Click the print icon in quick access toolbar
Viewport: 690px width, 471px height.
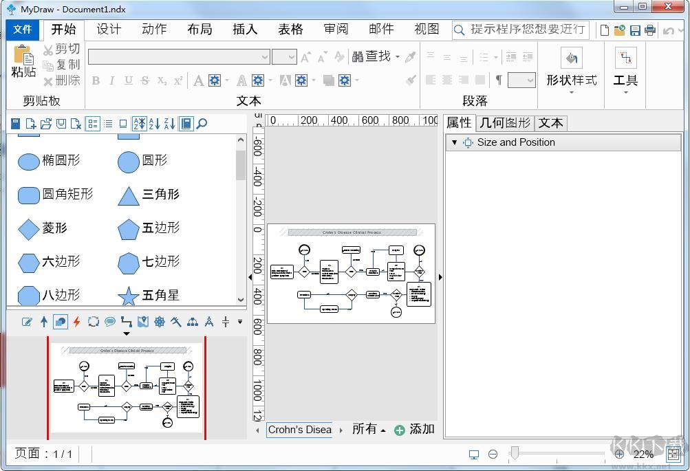pos(649,30)
